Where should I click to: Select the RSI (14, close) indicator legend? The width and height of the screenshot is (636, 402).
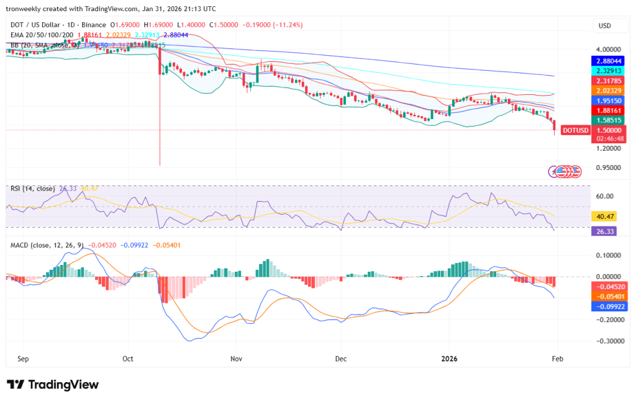(32, 189)
